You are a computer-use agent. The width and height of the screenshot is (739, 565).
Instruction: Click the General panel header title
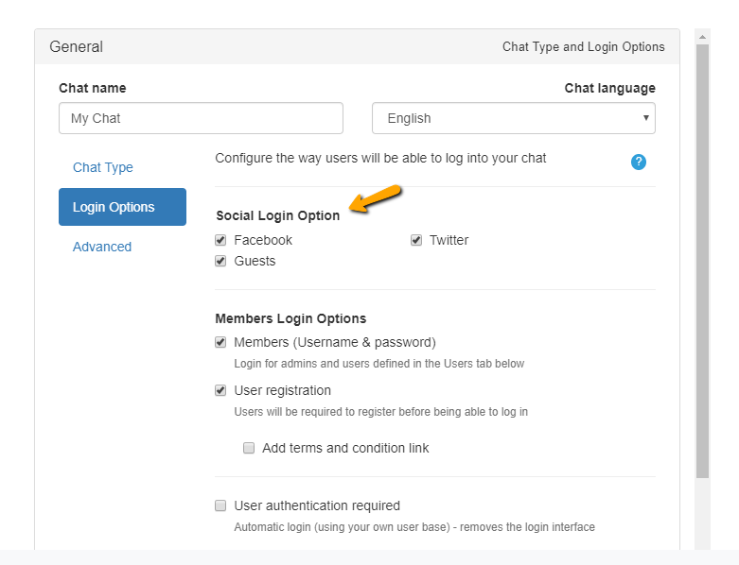click(77, 46)
